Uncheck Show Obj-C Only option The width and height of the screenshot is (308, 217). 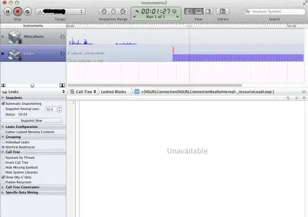click(3, 177)
